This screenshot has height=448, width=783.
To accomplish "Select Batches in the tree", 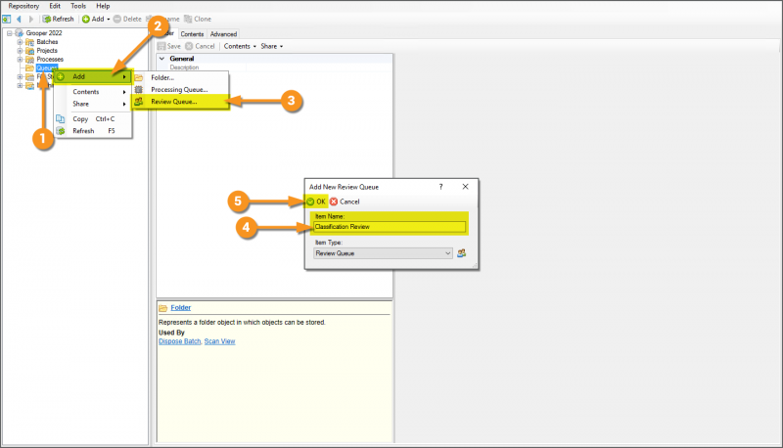I will point(47,42).
